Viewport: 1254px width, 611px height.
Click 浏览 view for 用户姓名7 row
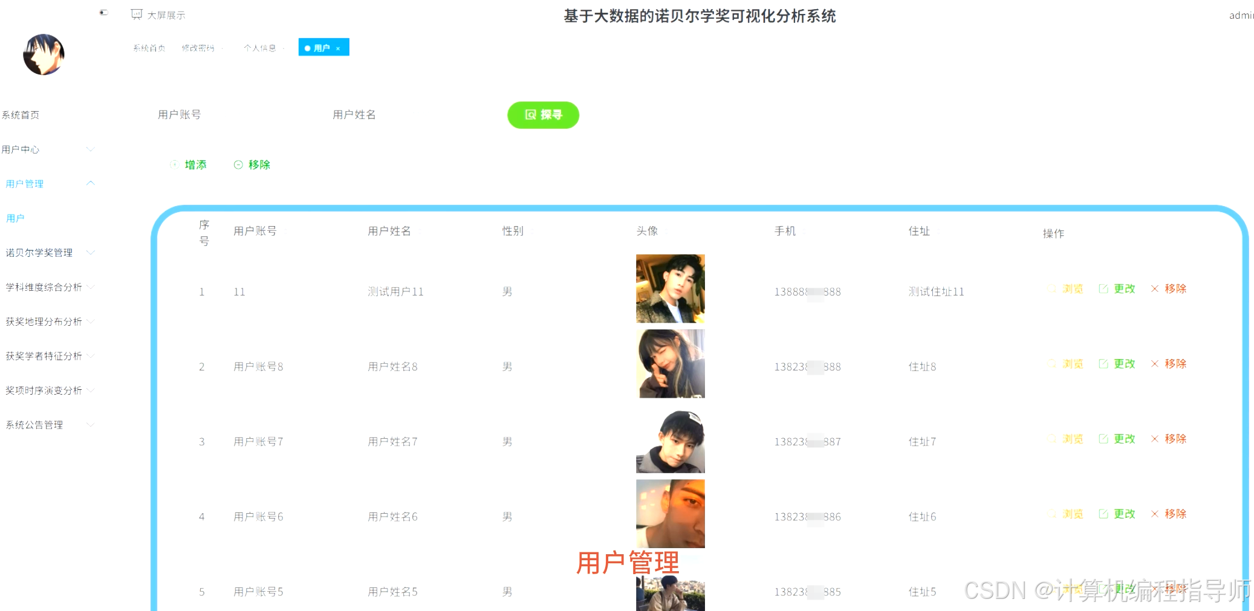point(1065,439)
